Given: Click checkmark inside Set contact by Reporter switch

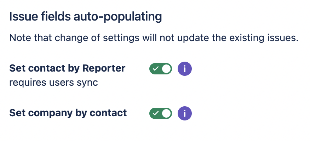Looking at the screenshot, I should (x=156, y=68).
